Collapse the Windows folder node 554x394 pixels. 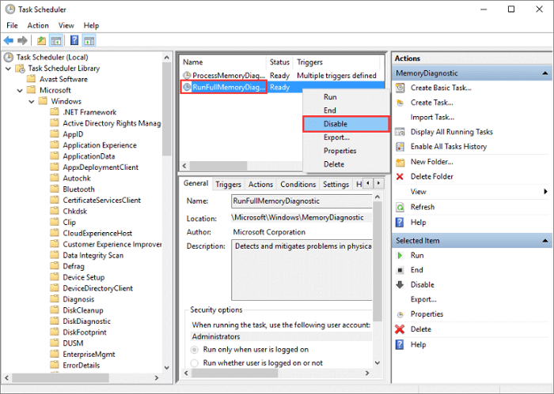pos(32,102)
